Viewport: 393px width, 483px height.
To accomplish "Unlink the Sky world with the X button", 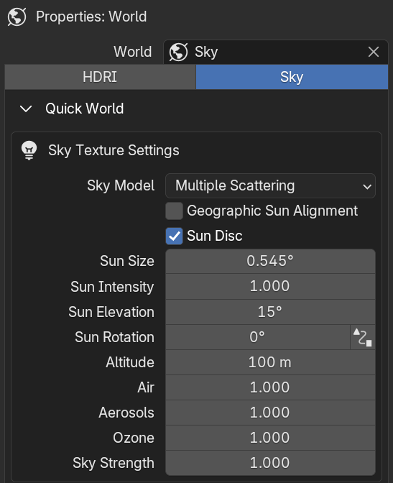I will [x=374, y=52].
